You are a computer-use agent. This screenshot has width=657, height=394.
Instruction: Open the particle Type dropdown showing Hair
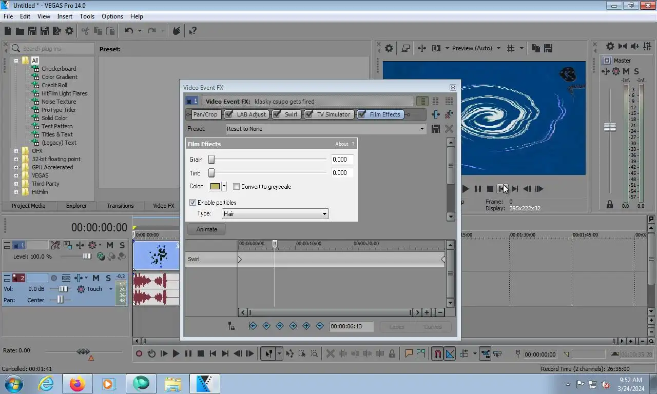275,214
